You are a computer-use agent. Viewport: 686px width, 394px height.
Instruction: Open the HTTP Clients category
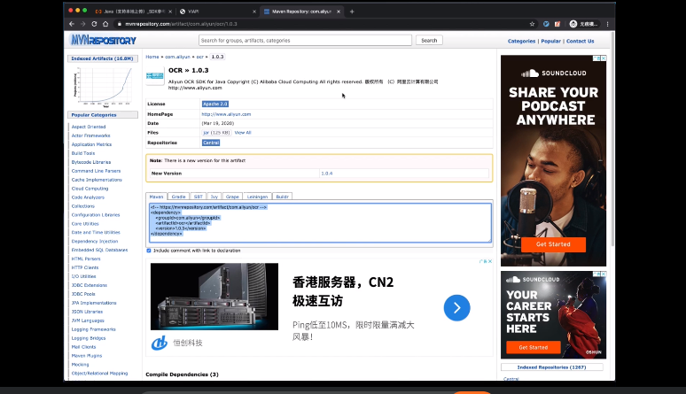85,267
